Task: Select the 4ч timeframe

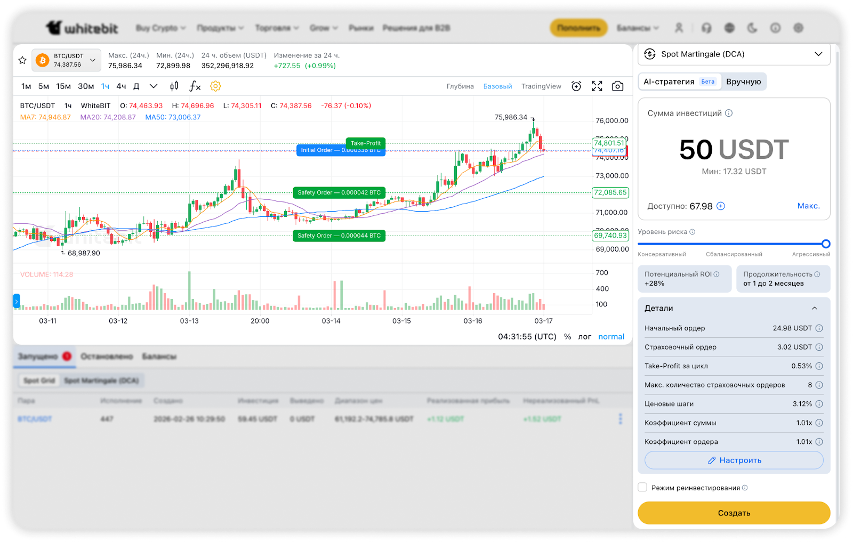Action: 121,86
